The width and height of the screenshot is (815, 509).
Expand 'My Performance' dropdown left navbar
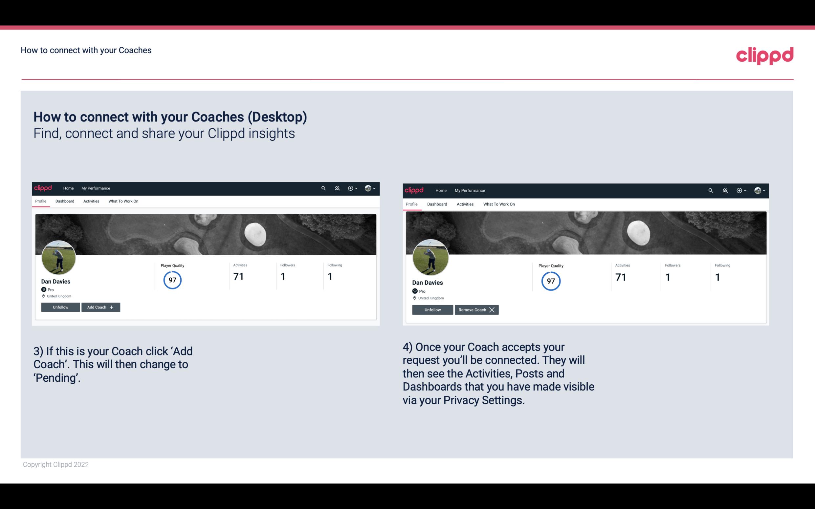pos(96,188)
